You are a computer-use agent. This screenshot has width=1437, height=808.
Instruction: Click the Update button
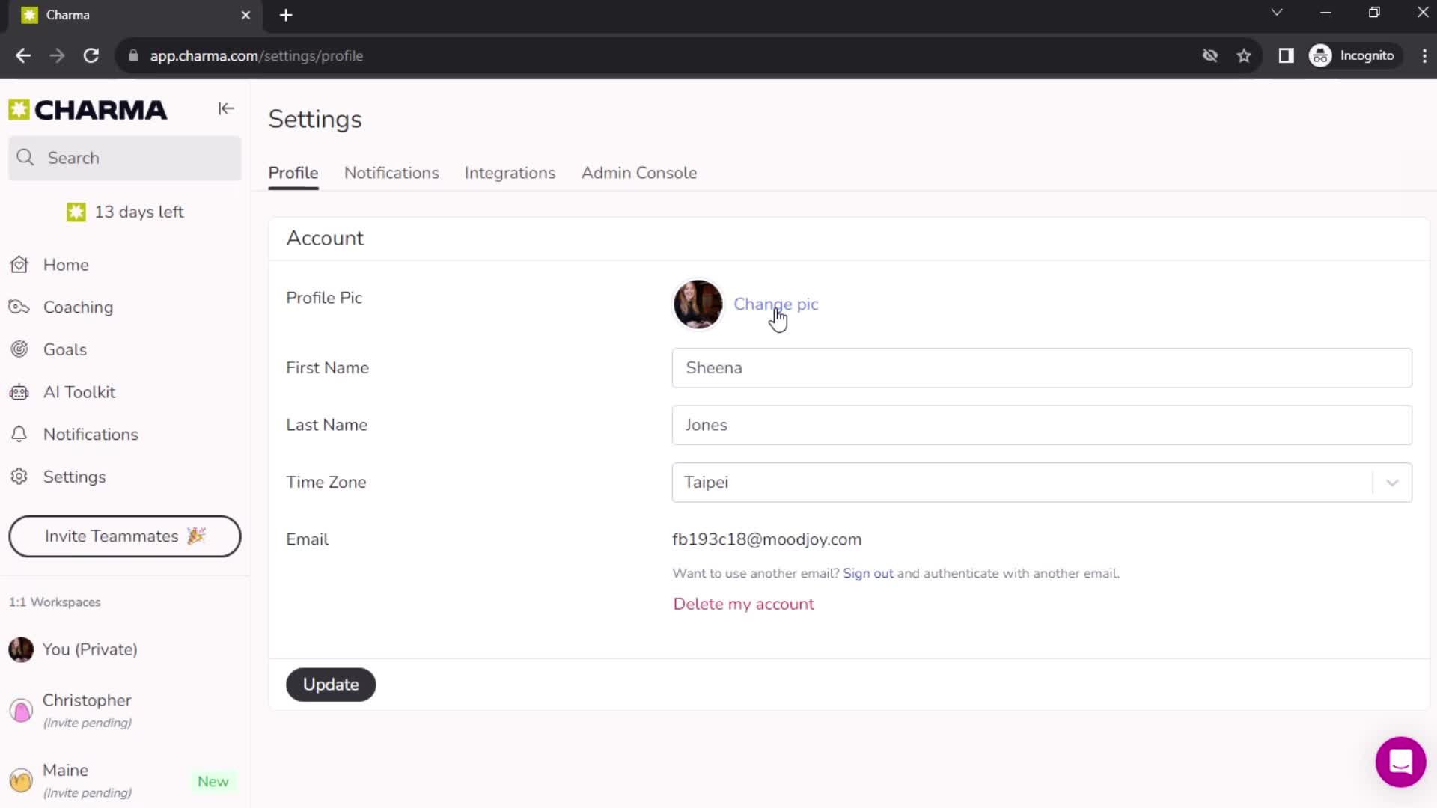[331, 685]
